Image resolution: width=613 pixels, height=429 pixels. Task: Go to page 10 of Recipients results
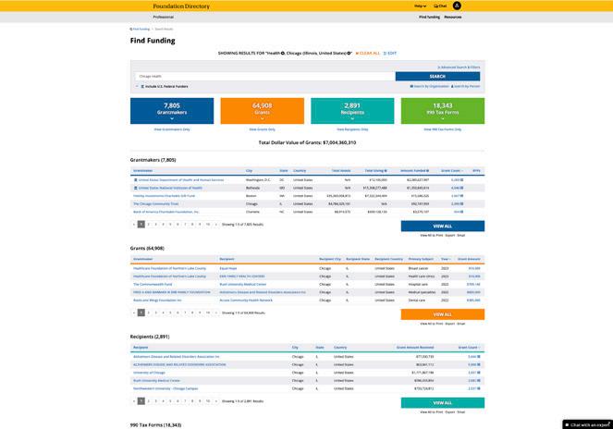[208, 401]
